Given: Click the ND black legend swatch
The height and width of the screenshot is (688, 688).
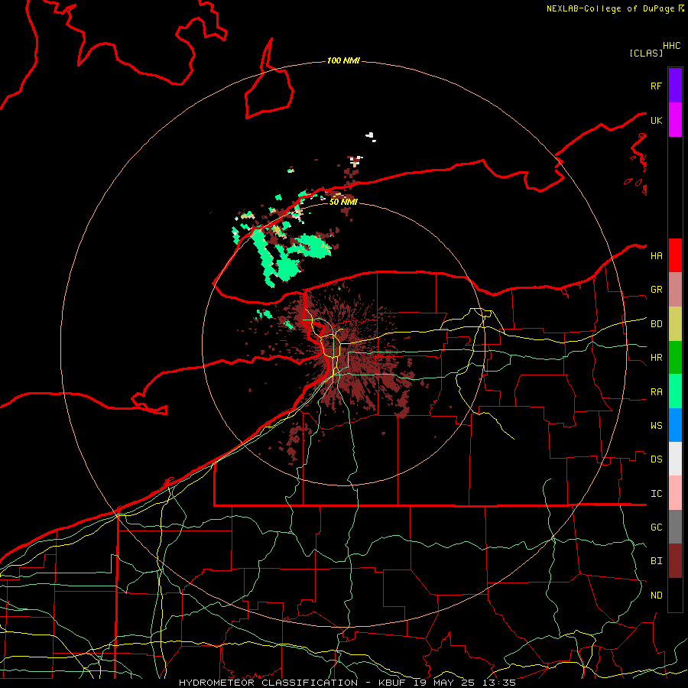Looking at the screenshot, I should (x=675, y=595).
